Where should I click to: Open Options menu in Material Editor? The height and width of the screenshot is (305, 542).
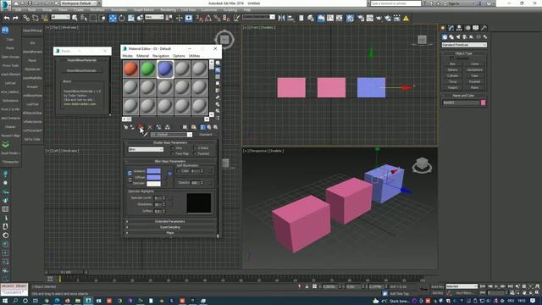tap(179, 56)
